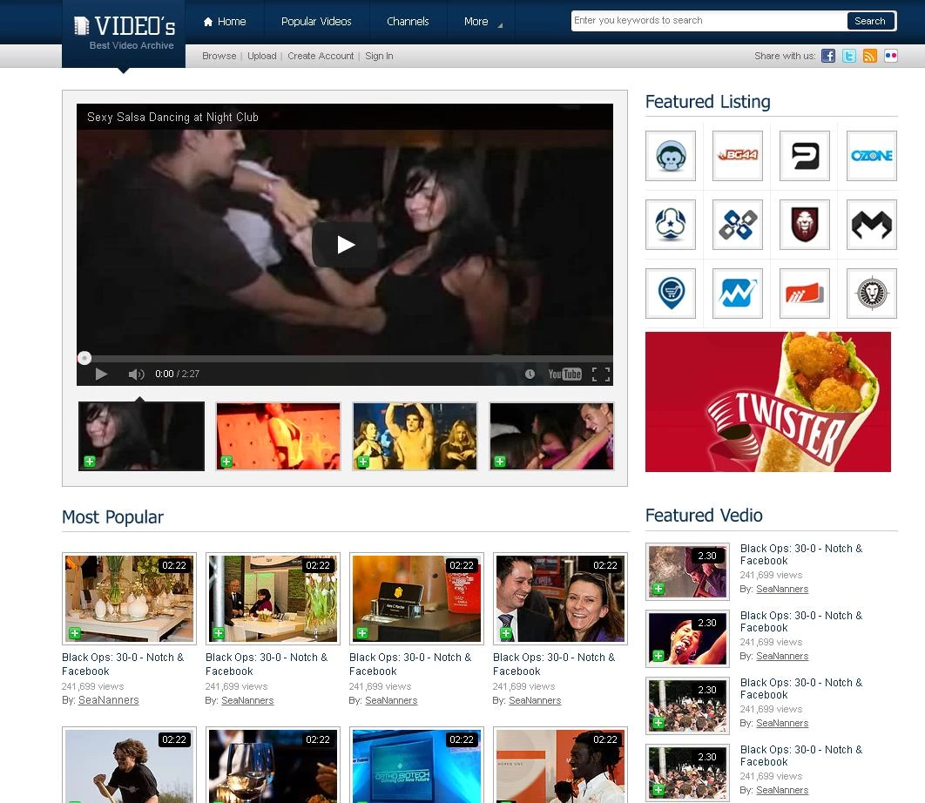Click the monkey logo in Featured Listing

tap(671, 156)
